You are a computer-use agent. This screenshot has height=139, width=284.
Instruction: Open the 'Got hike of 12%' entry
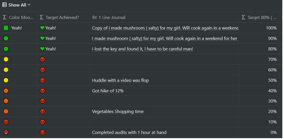coord(108,91)
